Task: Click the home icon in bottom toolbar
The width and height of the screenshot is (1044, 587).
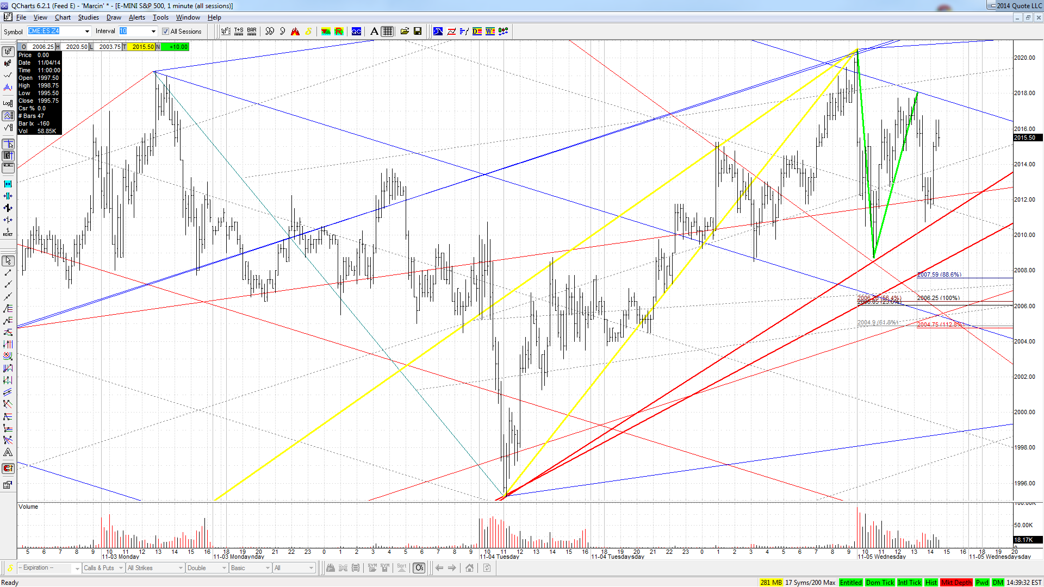Action: click(x=469, y=568)
